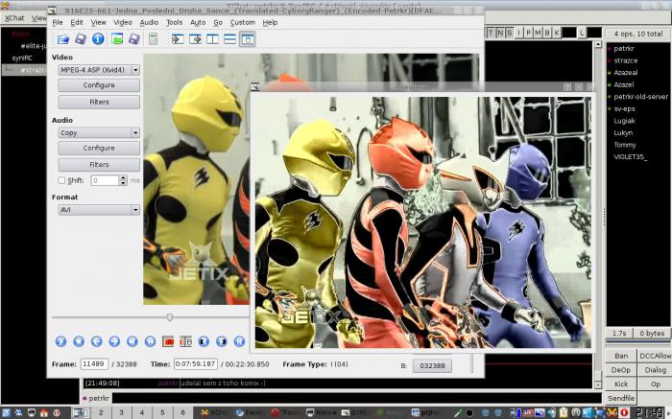
Task: Click the Time field 0:07:59.187
Action: click(x=196, y=364)
